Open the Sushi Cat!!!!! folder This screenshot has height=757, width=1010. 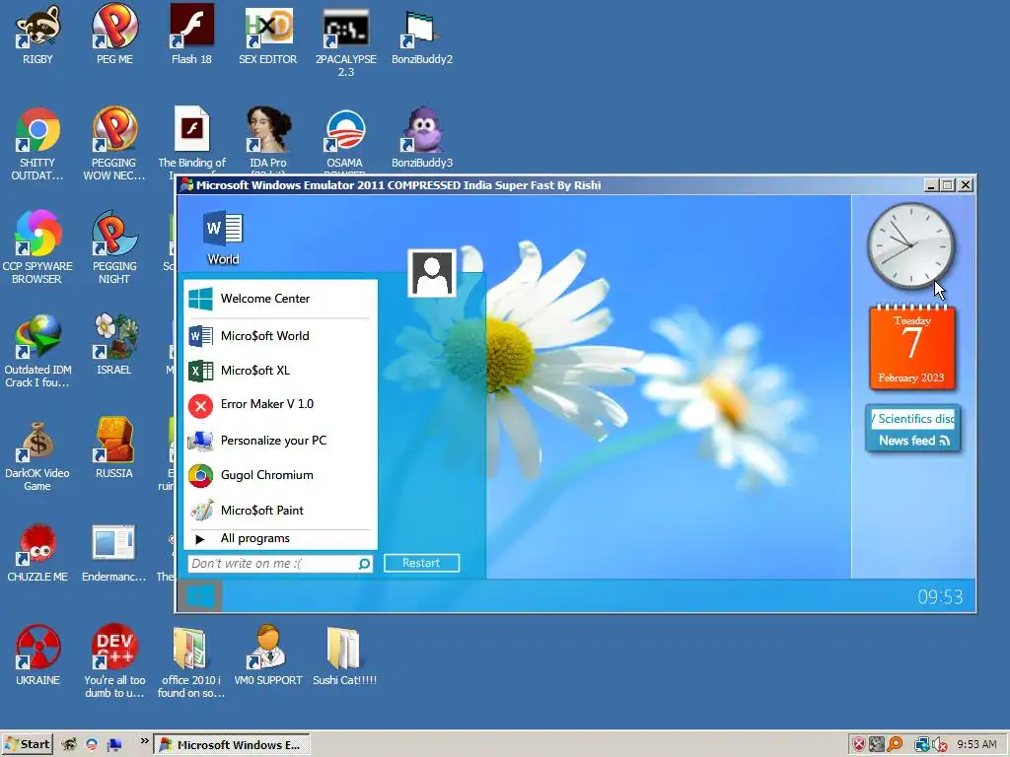344,654
